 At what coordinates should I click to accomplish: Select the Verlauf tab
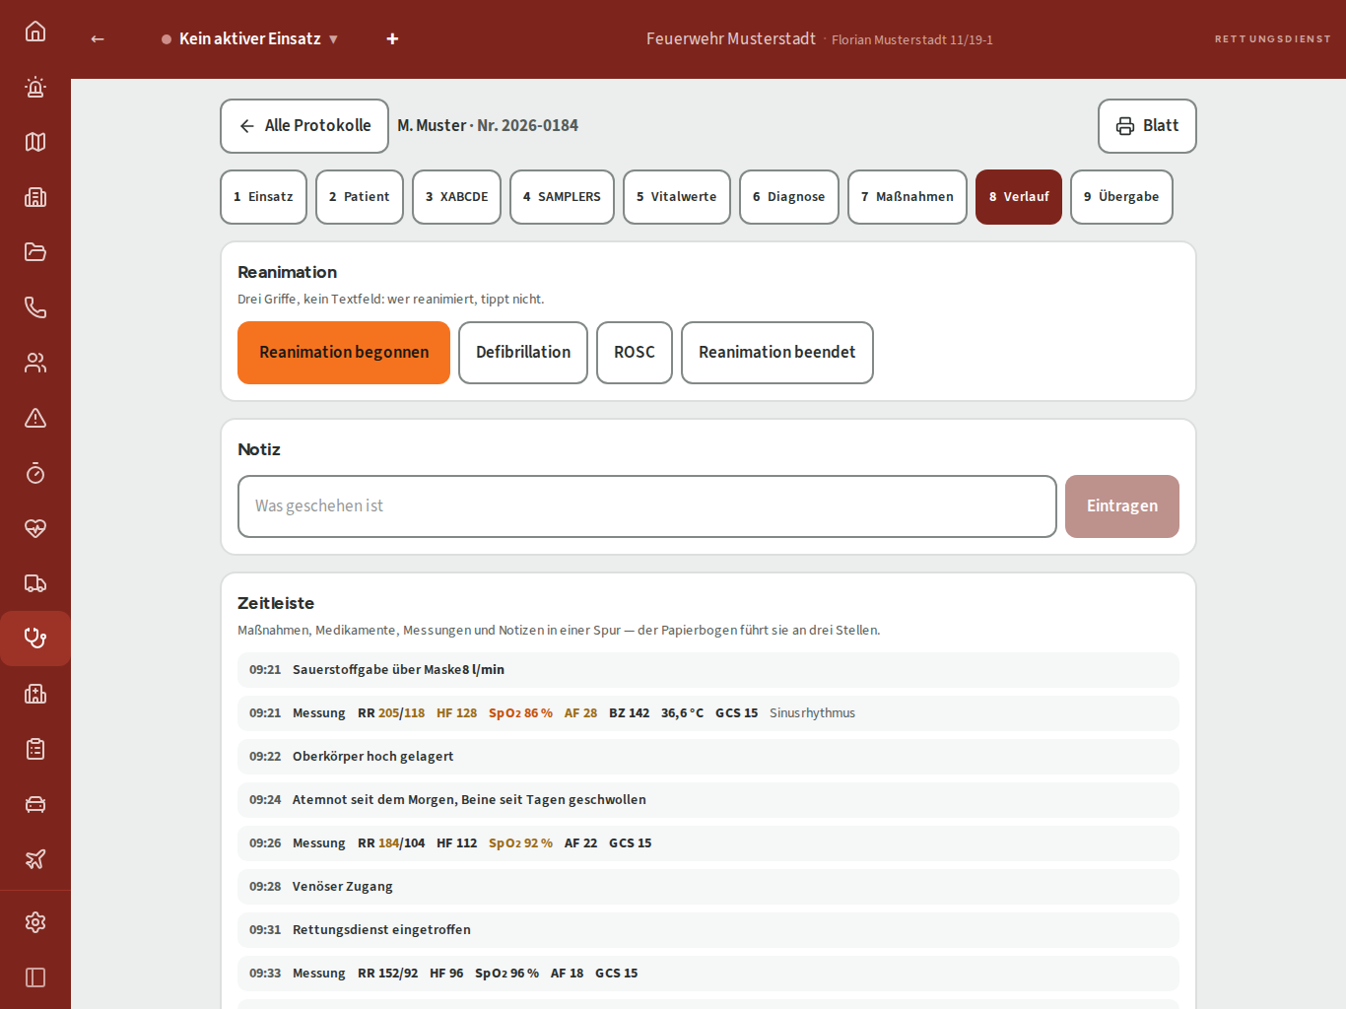(1019, 197)
